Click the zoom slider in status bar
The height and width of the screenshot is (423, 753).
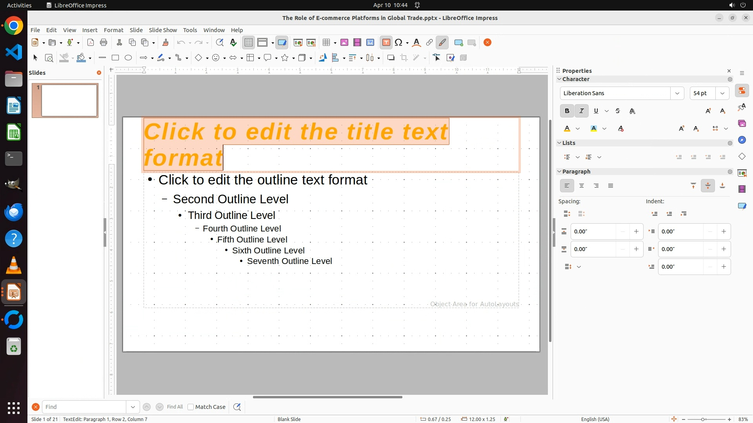[x=703, y=419]
